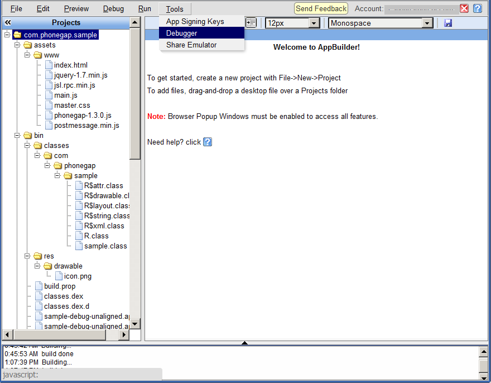Open index.html in the tree

pos(71,65)
